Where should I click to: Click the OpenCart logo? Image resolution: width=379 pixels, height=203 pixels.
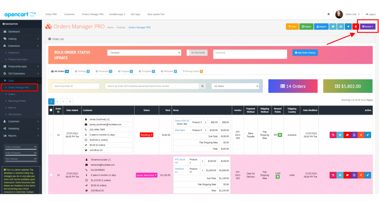pyautogui.click(x=20, y=14)
